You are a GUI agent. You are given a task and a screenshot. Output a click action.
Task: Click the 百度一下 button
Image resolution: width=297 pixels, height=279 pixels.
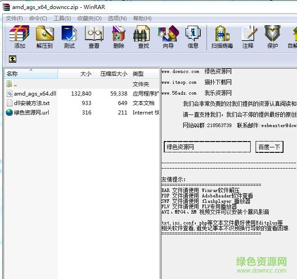[x=269, y=147]
